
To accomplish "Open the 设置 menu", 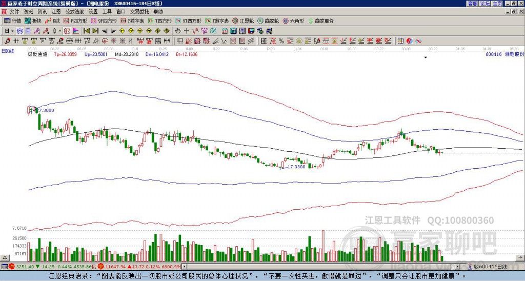I will coord(93,12).
